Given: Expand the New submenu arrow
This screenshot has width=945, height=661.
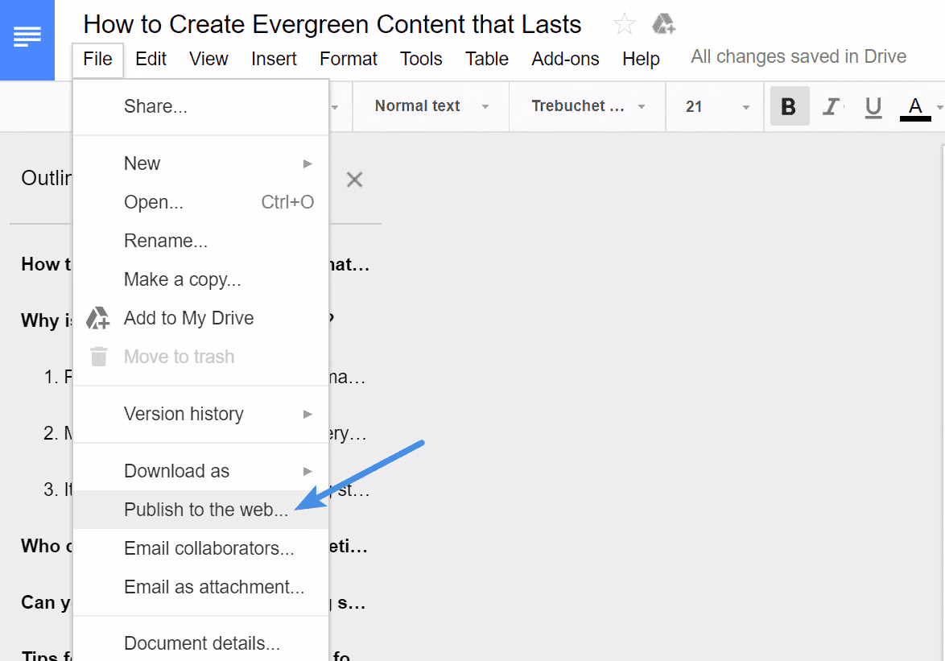Looking at the screenshot, I should pos(307,163).
